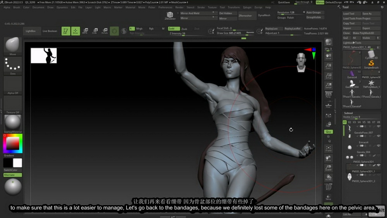The image size is (387, 218).
Task: Open the Transform menu
Action: [234, 7]
